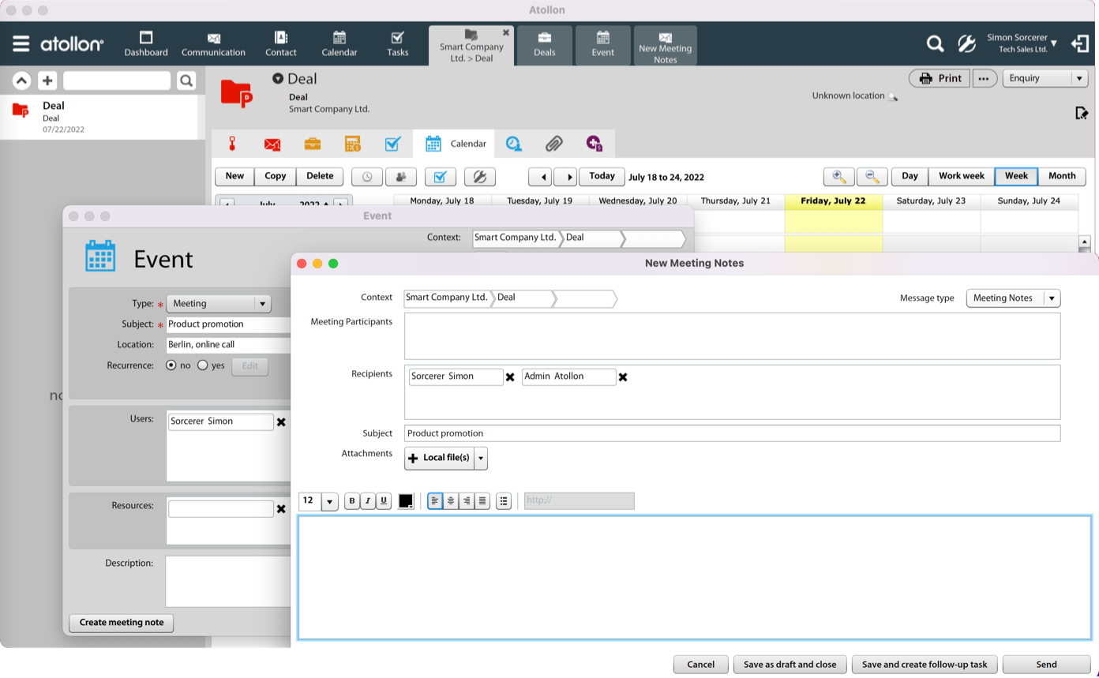This screenshot has width=1099, height=678.
Task: Open the font size dropdown
Action: [x=329, y=502]
